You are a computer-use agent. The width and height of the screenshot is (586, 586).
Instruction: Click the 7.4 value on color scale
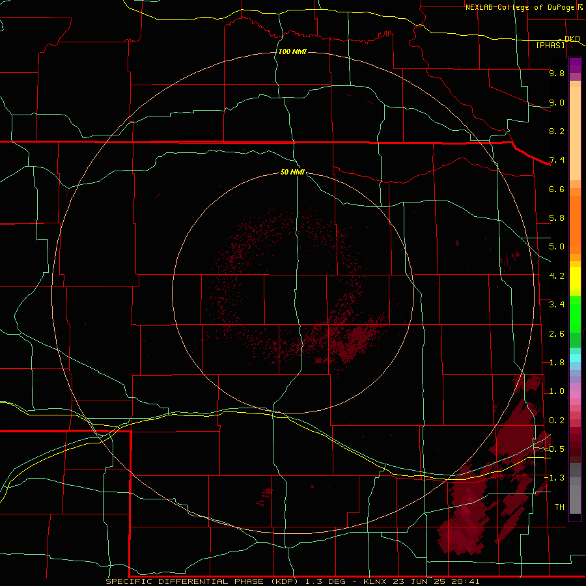click(x=557, y=160)
